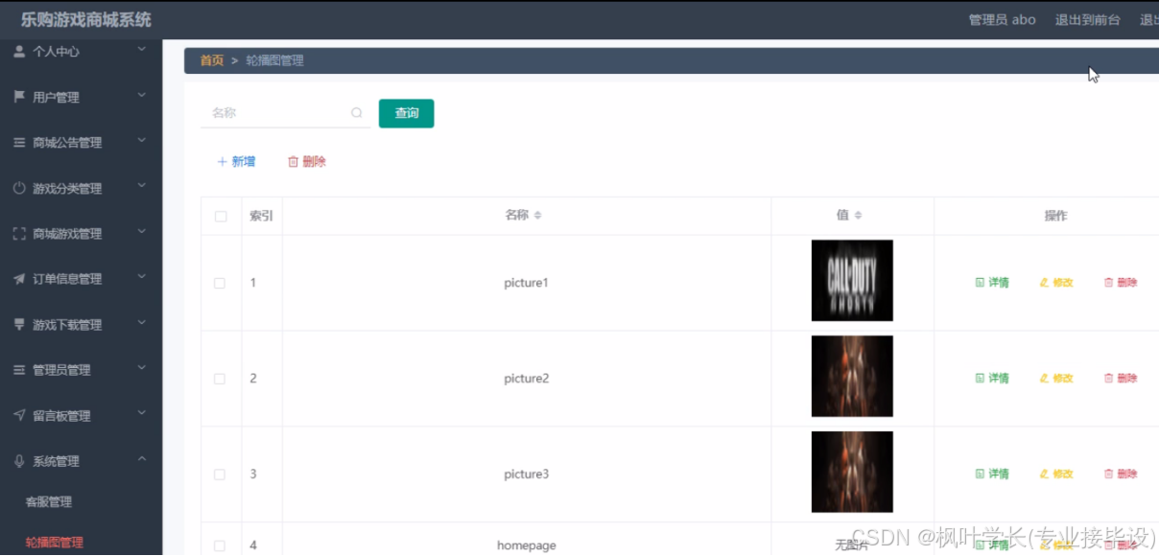Sort 名称 column using its sort arrows
The image size is (1159, 556).
537,216
